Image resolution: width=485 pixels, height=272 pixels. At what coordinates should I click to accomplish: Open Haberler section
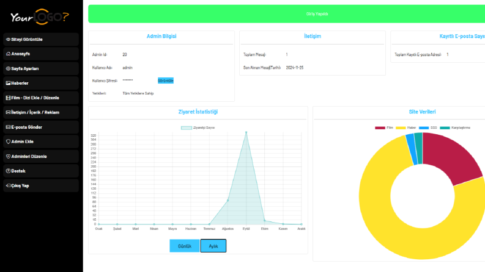tap(41, 83)
